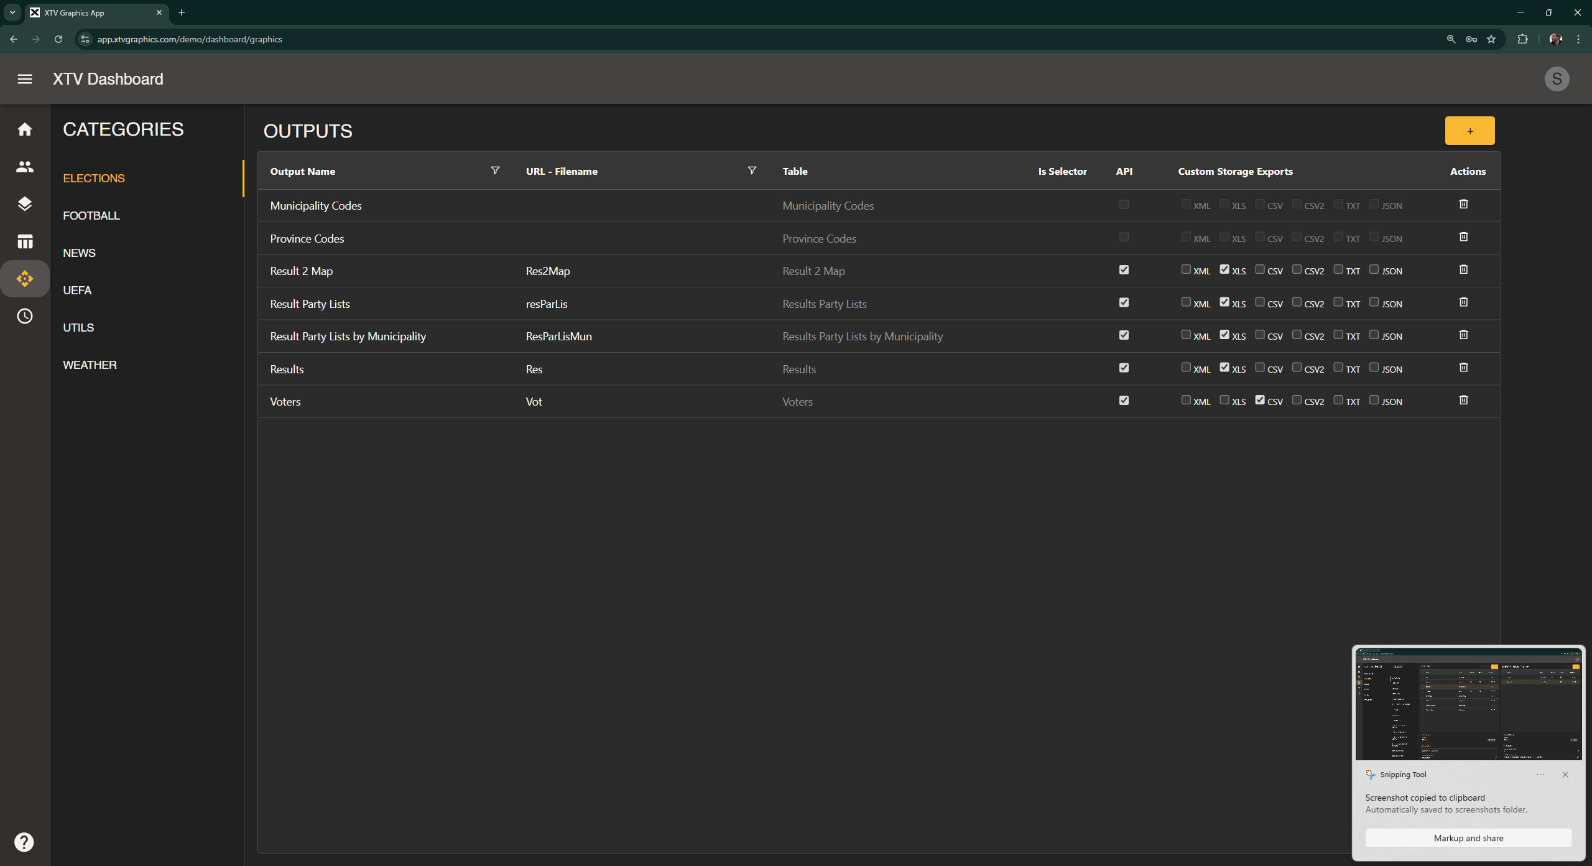Viewport: 1592px width, 866px height.
Task: Click the S user avatar in the header
Action: pos(1557,79)
